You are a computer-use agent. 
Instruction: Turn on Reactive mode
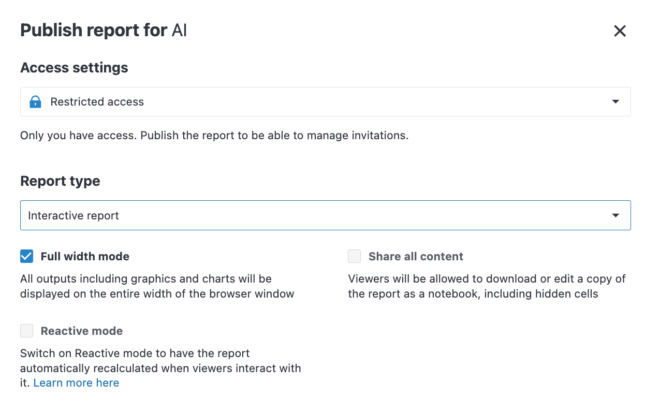coord(26,330)
